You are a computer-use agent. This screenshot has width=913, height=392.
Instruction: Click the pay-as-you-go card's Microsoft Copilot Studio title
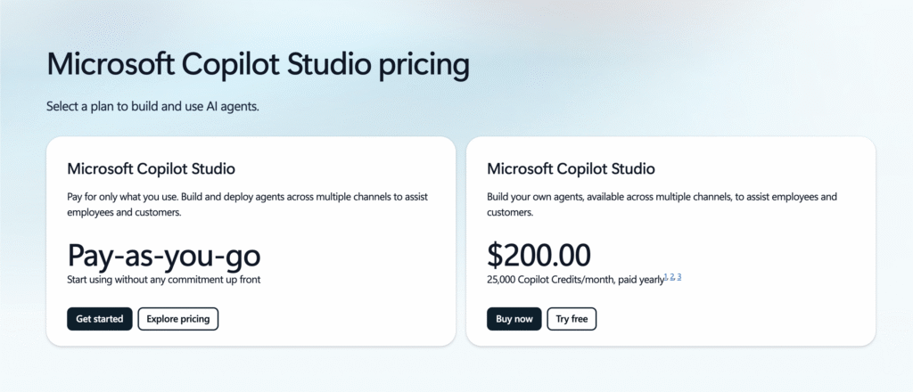[152, 168]
